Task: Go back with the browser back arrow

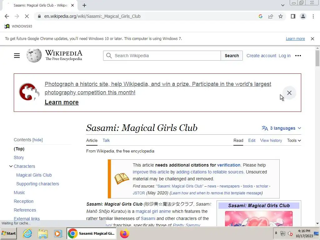Action: pyautogui.click(x=7, y=16)
